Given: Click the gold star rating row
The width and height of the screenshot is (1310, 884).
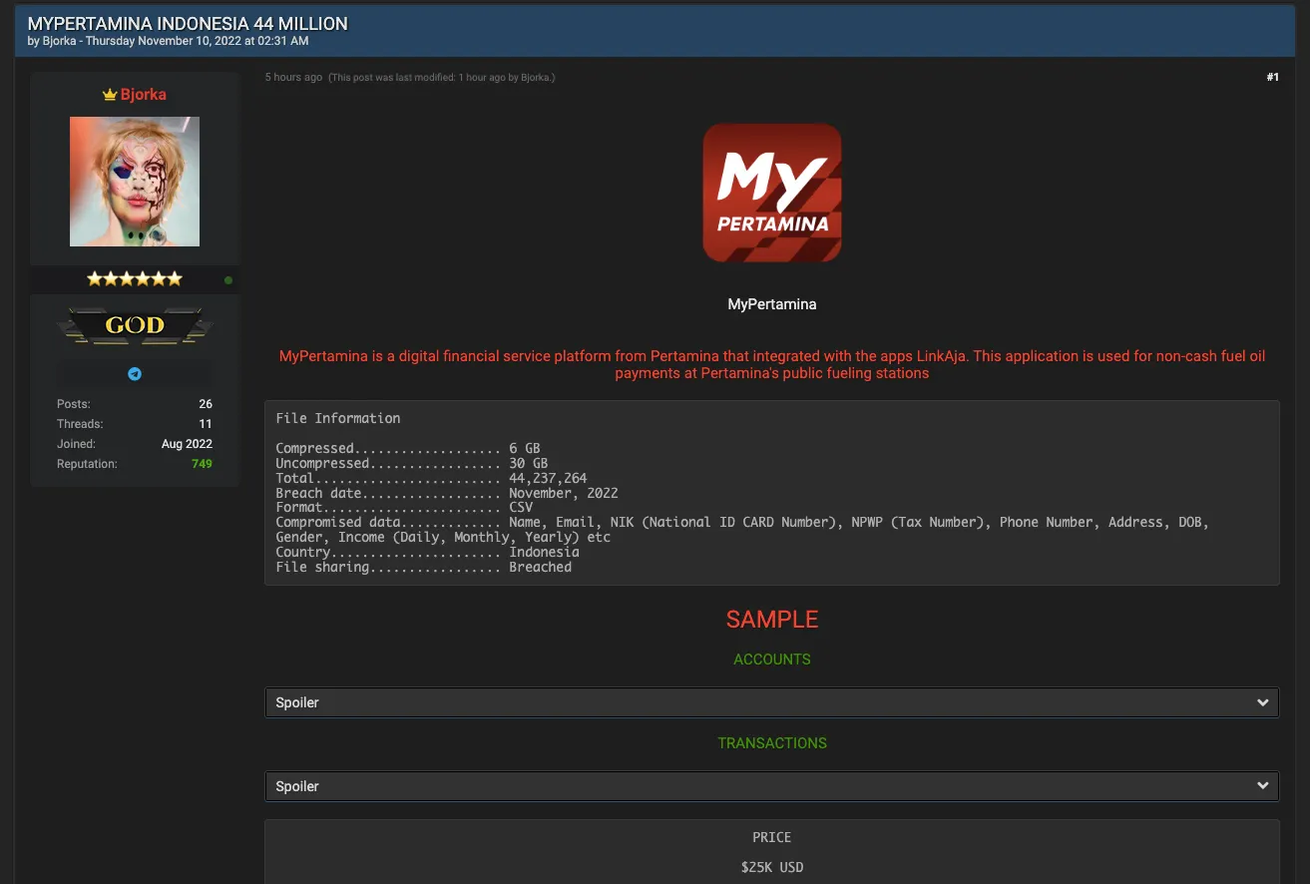Looking at the screenshot, I should pos(135,279).
